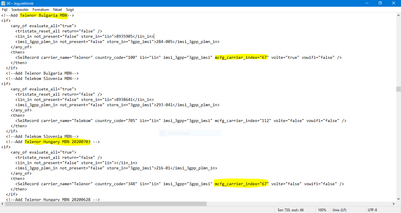Click the 'Unix (LF)' status entry
The width and height of the screenshot is (401, 213).
coord(339,210)
